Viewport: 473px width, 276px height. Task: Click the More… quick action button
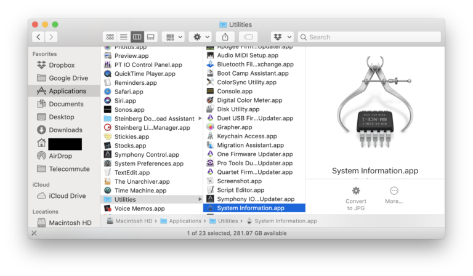(394, 195)
